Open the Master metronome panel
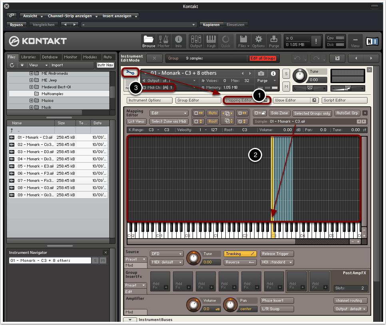This screenshot has height=325, width=386. [x=163, y=41]
